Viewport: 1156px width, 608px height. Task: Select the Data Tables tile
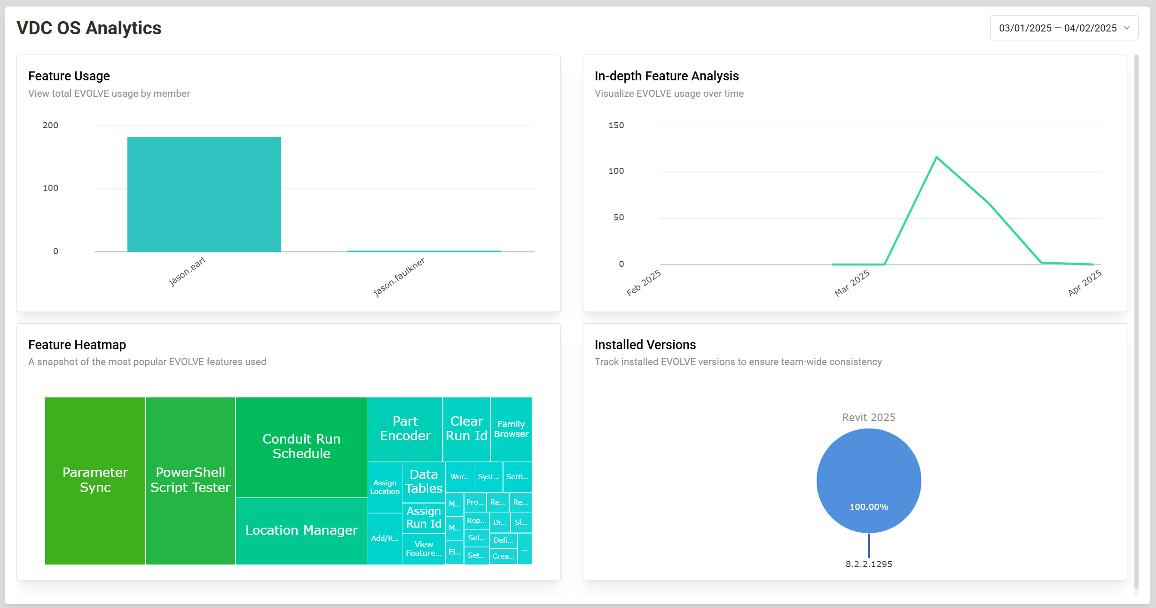[424, 482]
